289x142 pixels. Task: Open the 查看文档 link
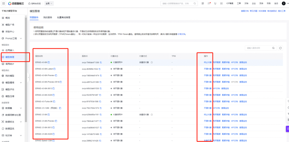tap(245, 11)
